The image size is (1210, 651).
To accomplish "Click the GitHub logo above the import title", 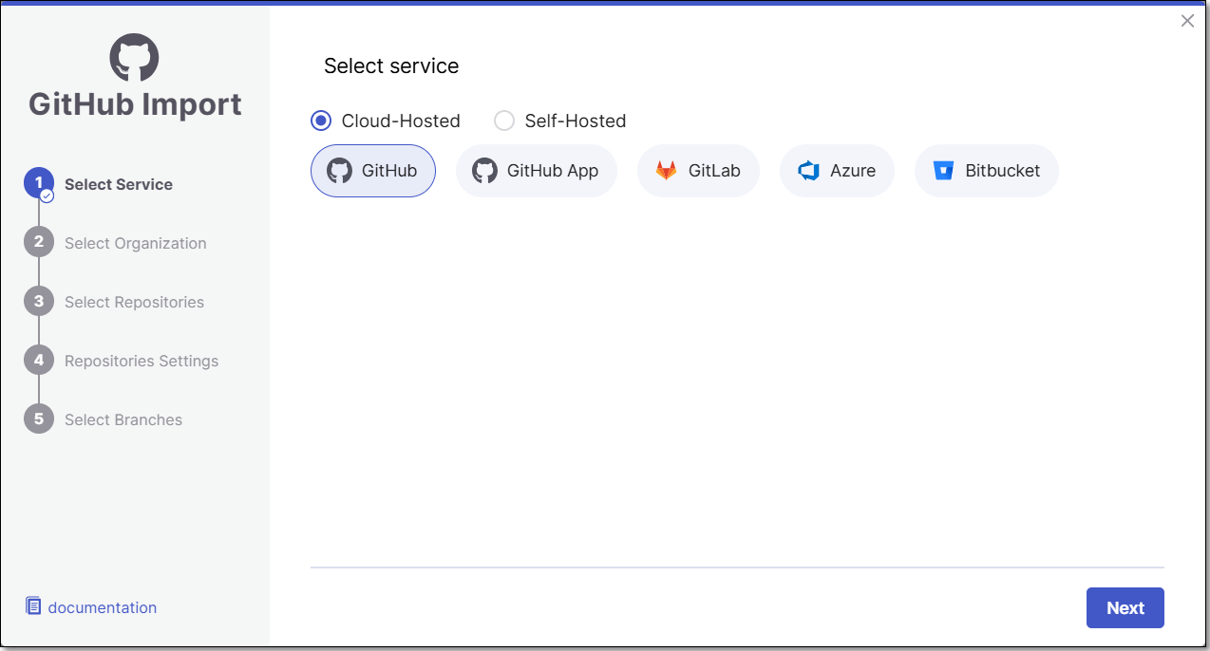I will 134,58.
